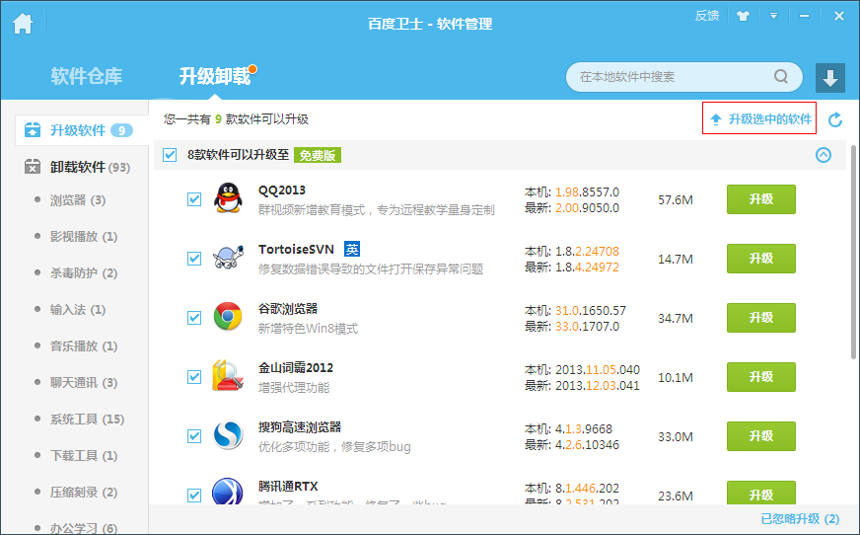This screenshot has height=535, width=860.
Task: Open the 已忽略升级 (2) link
Action: click(x=800, y=519)
